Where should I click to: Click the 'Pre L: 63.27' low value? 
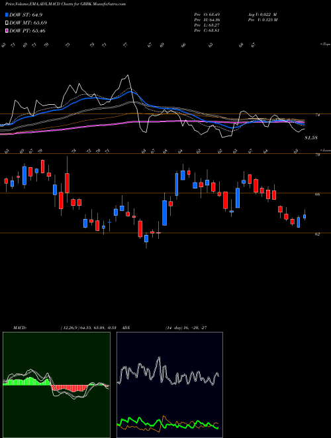click(x=207, y=25)
